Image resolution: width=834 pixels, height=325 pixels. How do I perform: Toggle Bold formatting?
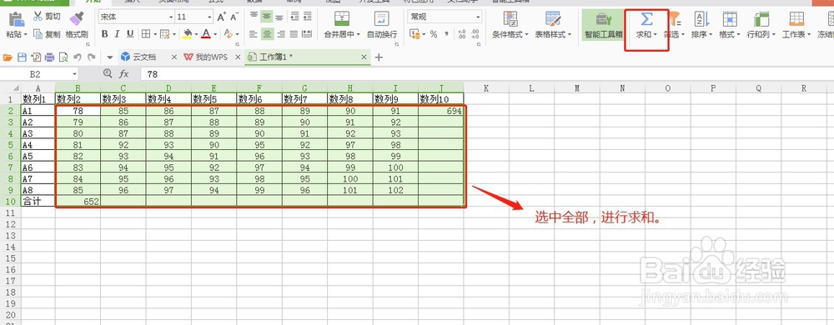coord(105,34)
